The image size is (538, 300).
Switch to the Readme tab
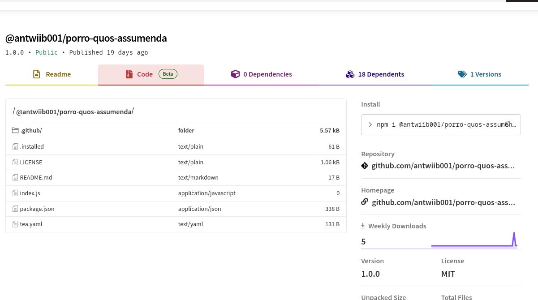pos(52,74)
